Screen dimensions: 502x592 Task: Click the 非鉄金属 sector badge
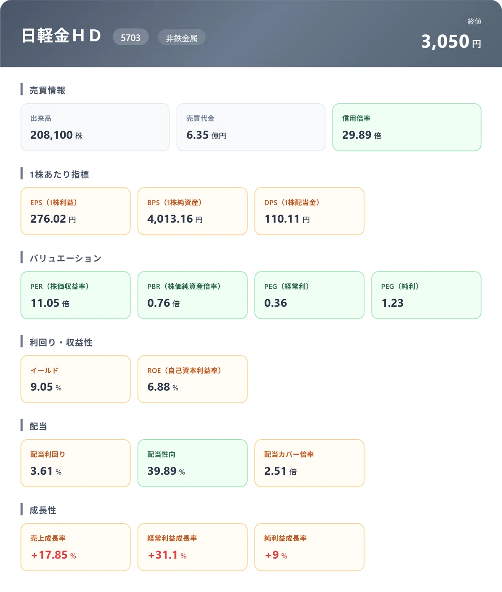182,37
